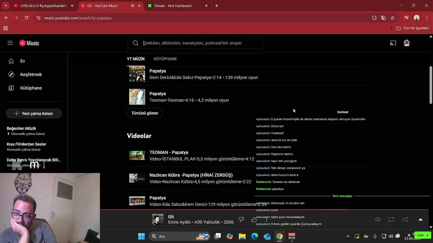Select the KÜTÜPHANE tab
This screenshot has width=433, height=243.
point(165,59)
